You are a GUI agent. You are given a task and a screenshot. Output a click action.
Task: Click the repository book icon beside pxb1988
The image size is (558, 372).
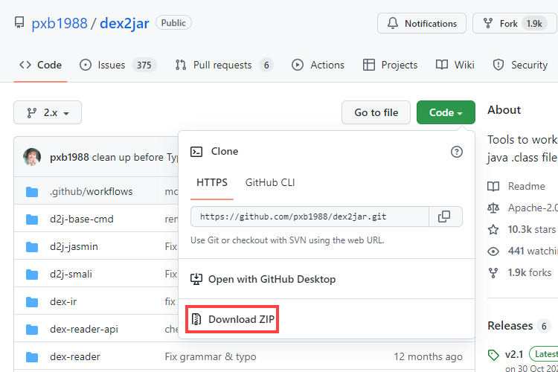point(19,23)
